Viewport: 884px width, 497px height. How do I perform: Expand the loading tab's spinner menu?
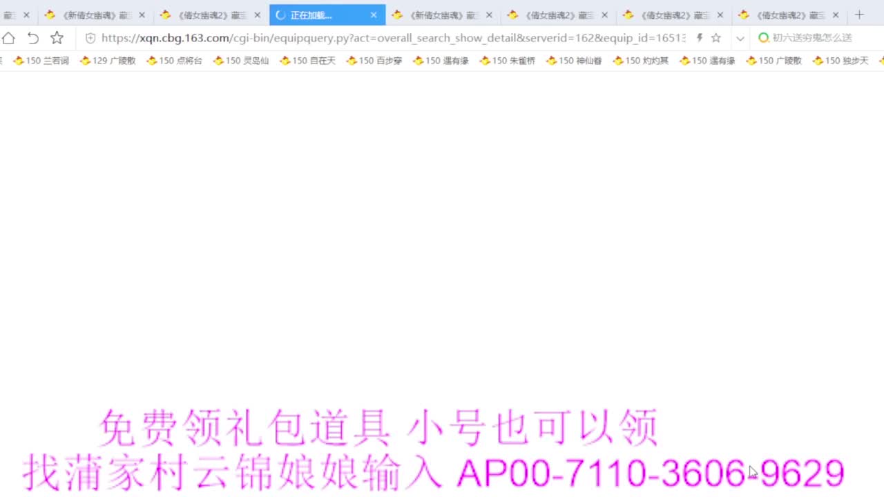[280, 14]
